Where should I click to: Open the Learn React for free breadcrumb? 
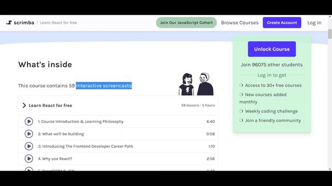click(x=59, y=23)
